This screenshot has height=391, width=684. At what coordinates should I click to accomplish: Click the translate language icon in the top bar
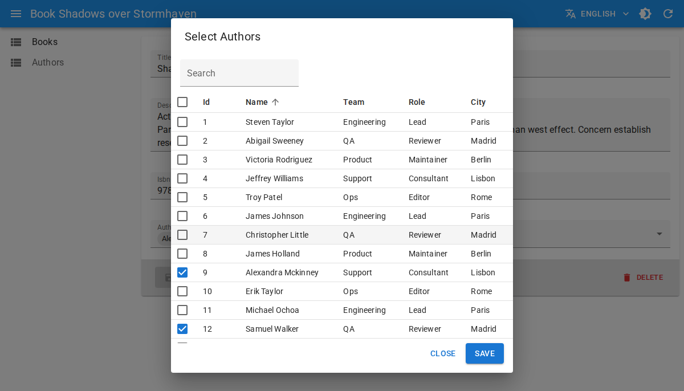(570, 14)
